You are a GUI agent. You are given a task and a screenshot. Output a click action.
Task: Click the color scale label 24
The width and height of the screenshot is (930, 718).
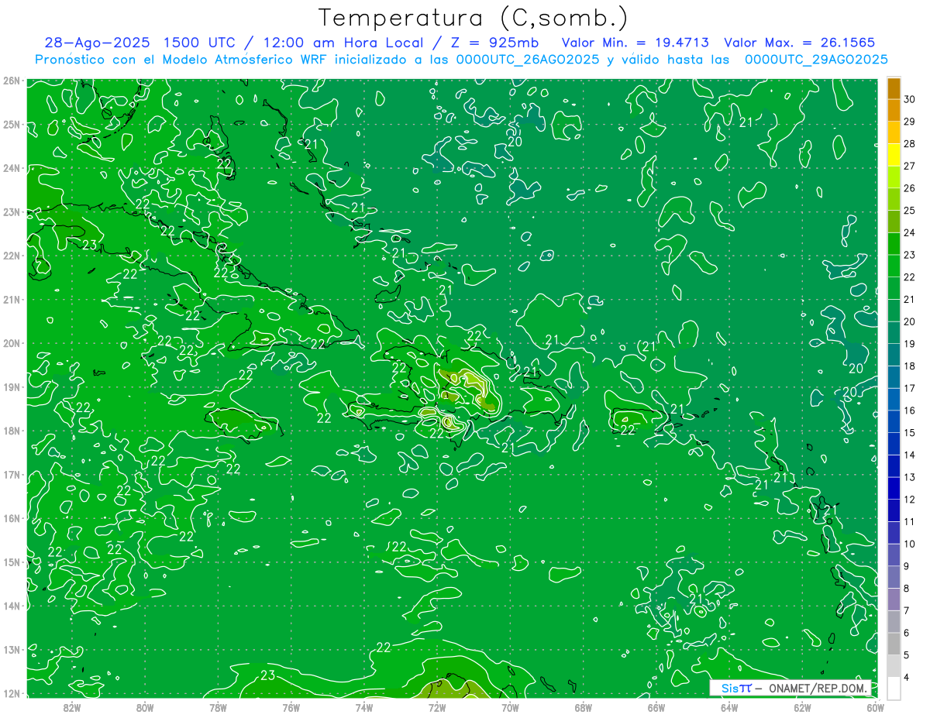(x=909, y=232)
